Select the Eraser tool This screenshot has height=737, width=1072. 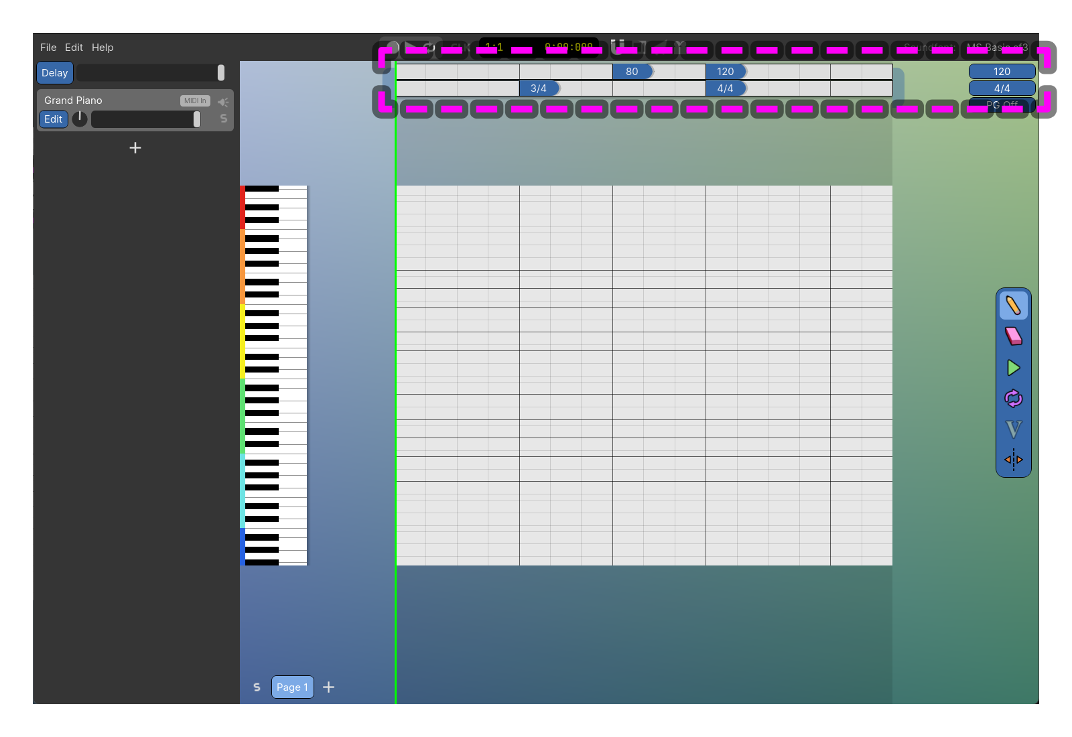click(1013, 336)
